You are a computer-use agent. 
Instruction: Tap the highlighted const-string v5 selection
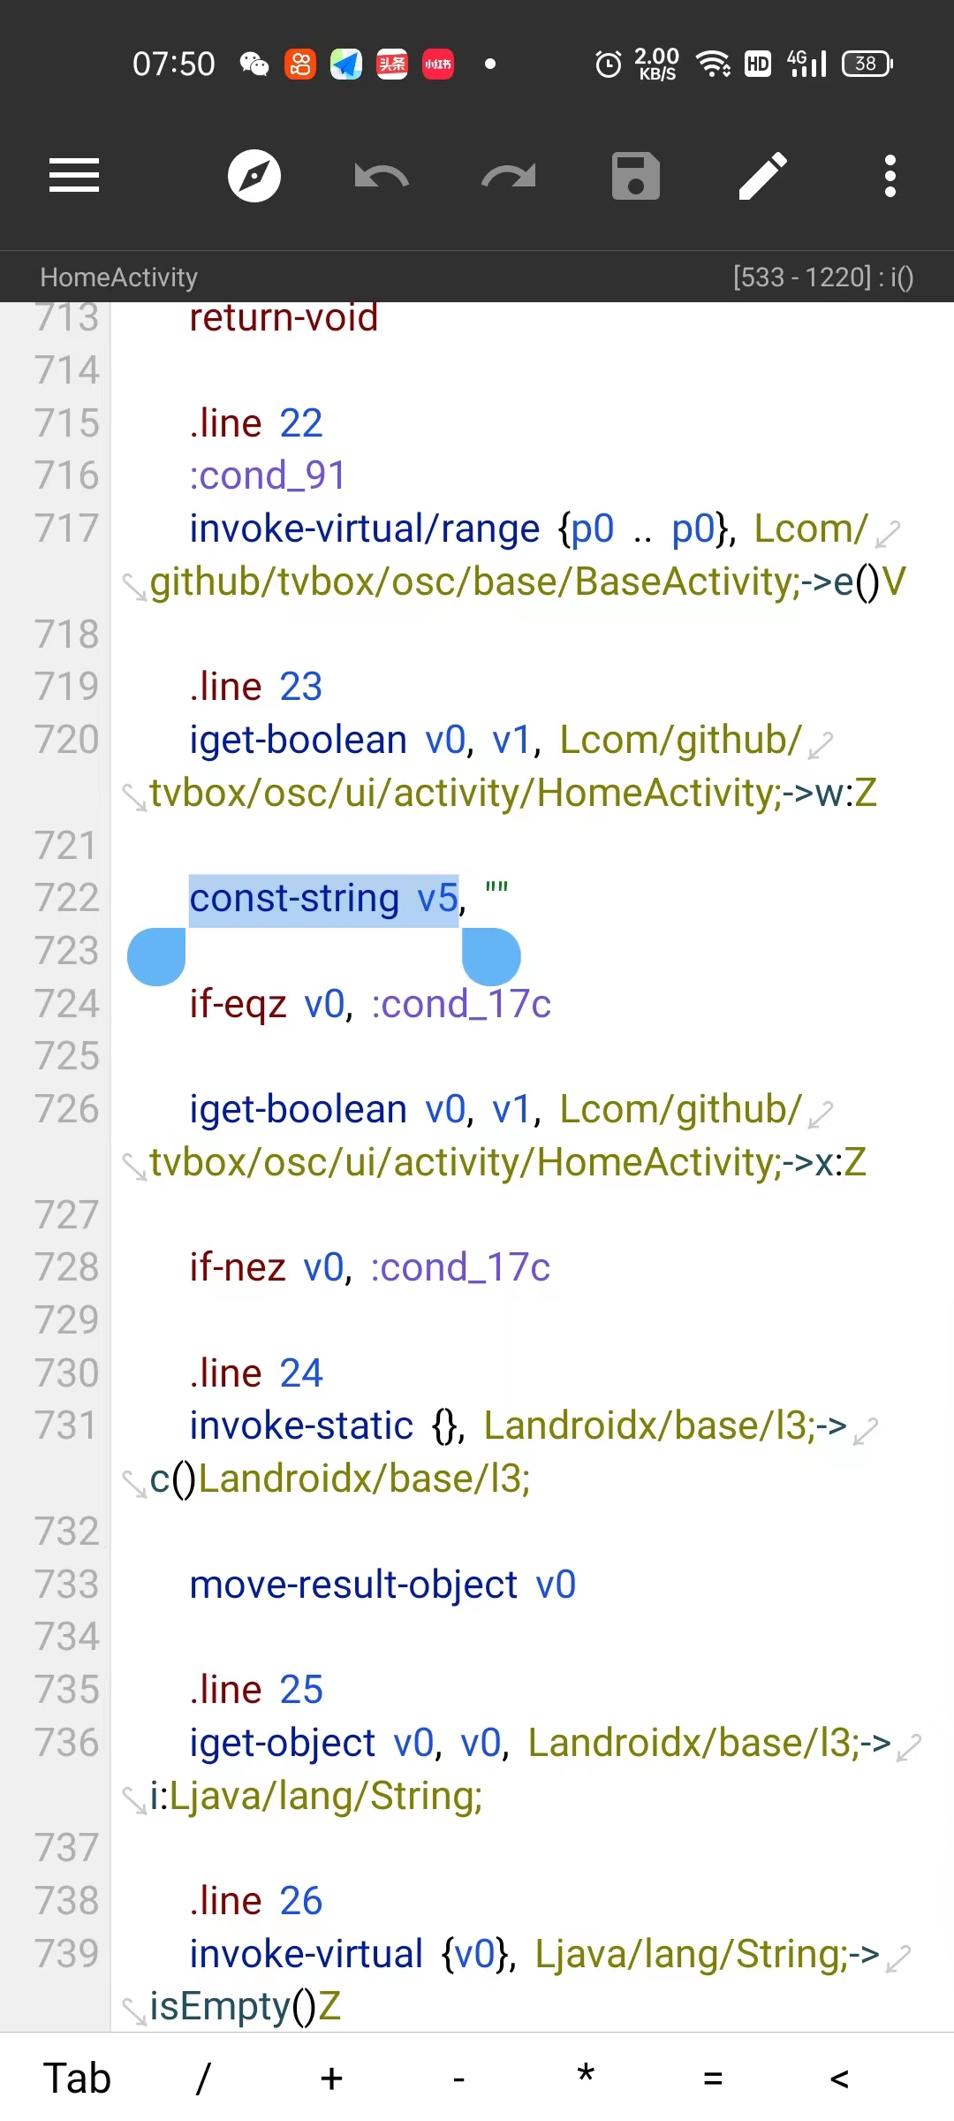(x=323, y=899)
